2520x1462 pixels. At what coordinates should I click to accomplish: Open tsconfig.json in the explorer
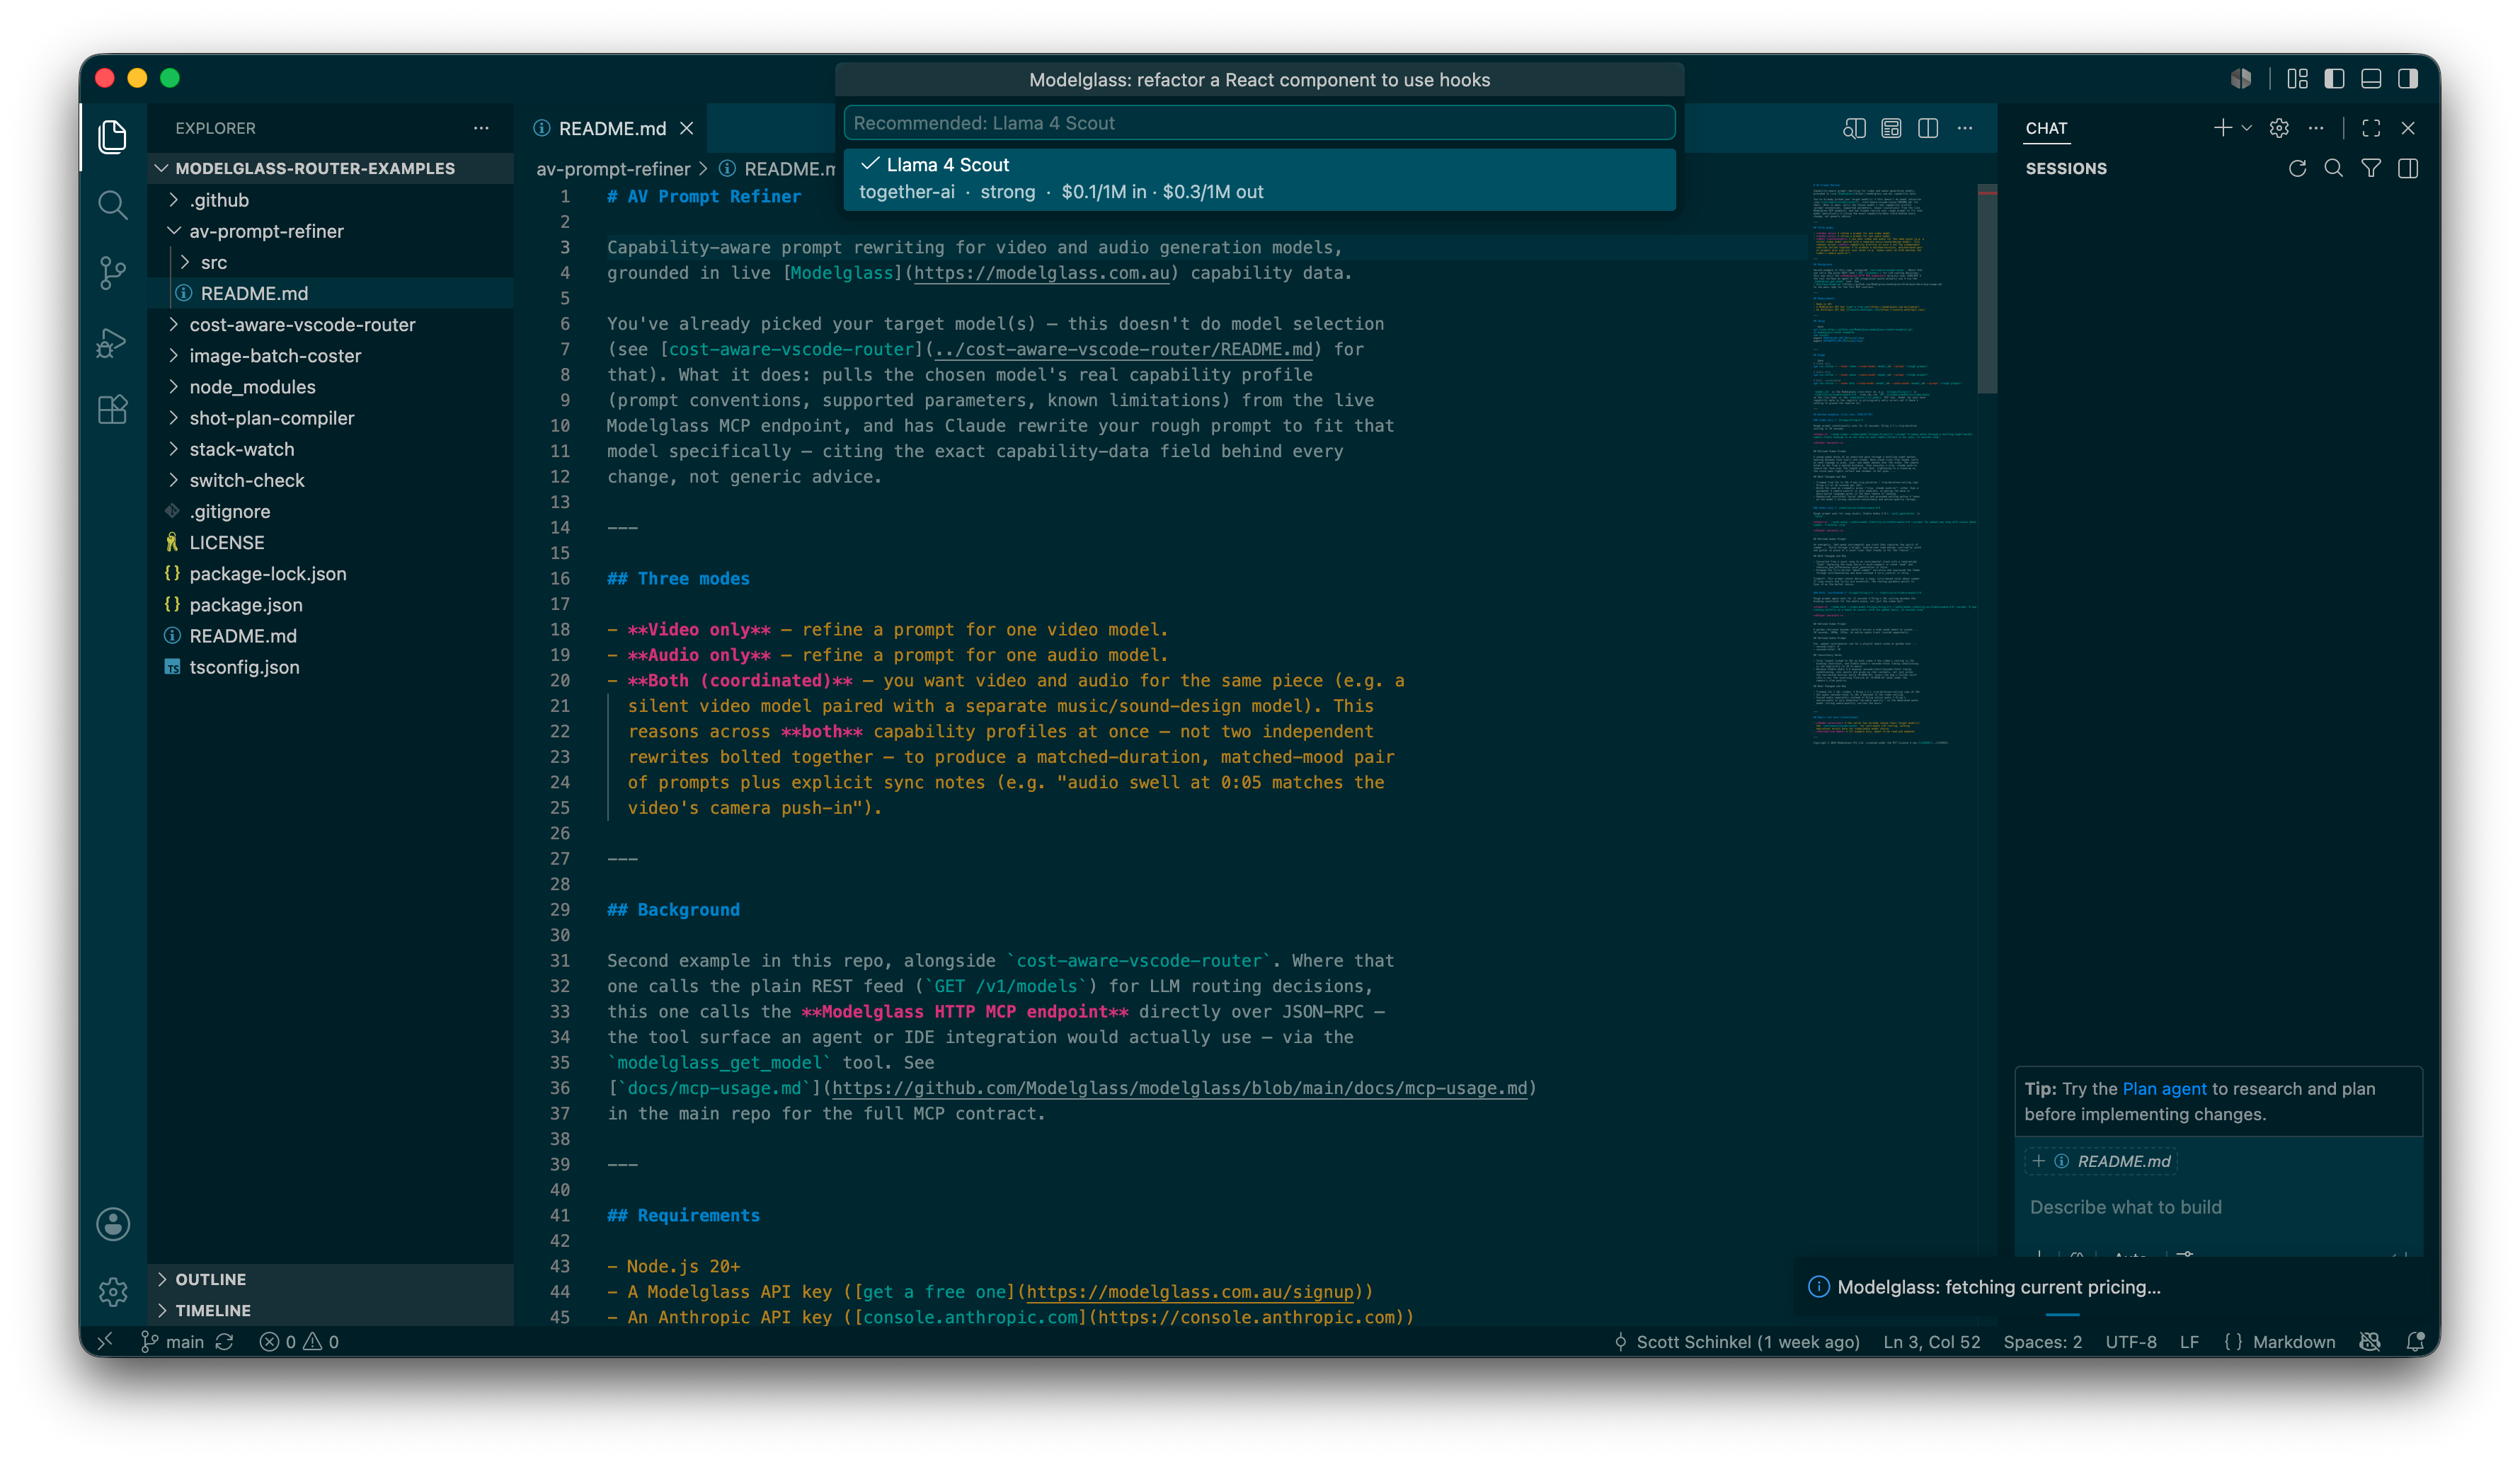[330, 666]
